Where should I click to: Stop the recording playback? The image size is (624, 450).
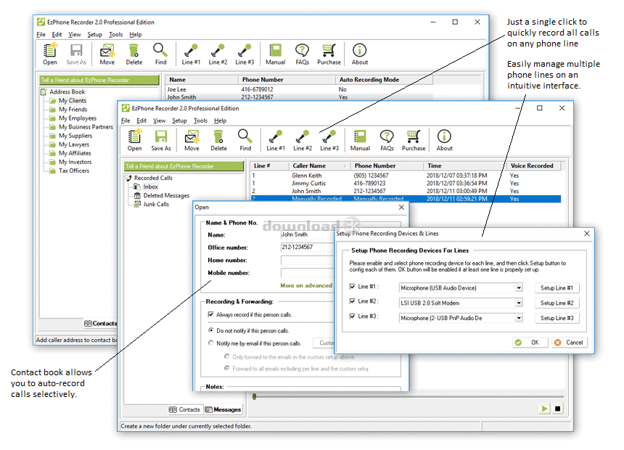(x=557, y=409)
